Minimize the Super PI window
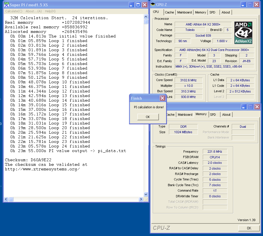This screenshot has height=236, width=263. pos(131,5)
